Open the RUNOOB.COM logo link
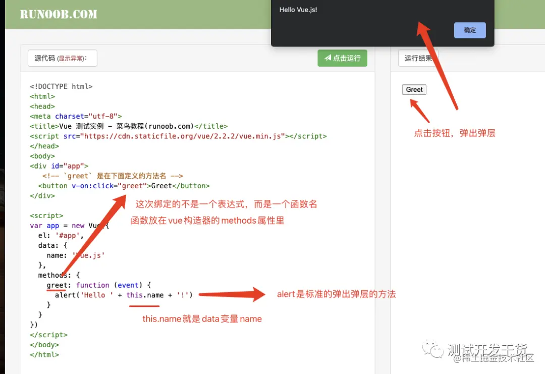Screen dimensions: 545x374 click(x=59, y=14)
